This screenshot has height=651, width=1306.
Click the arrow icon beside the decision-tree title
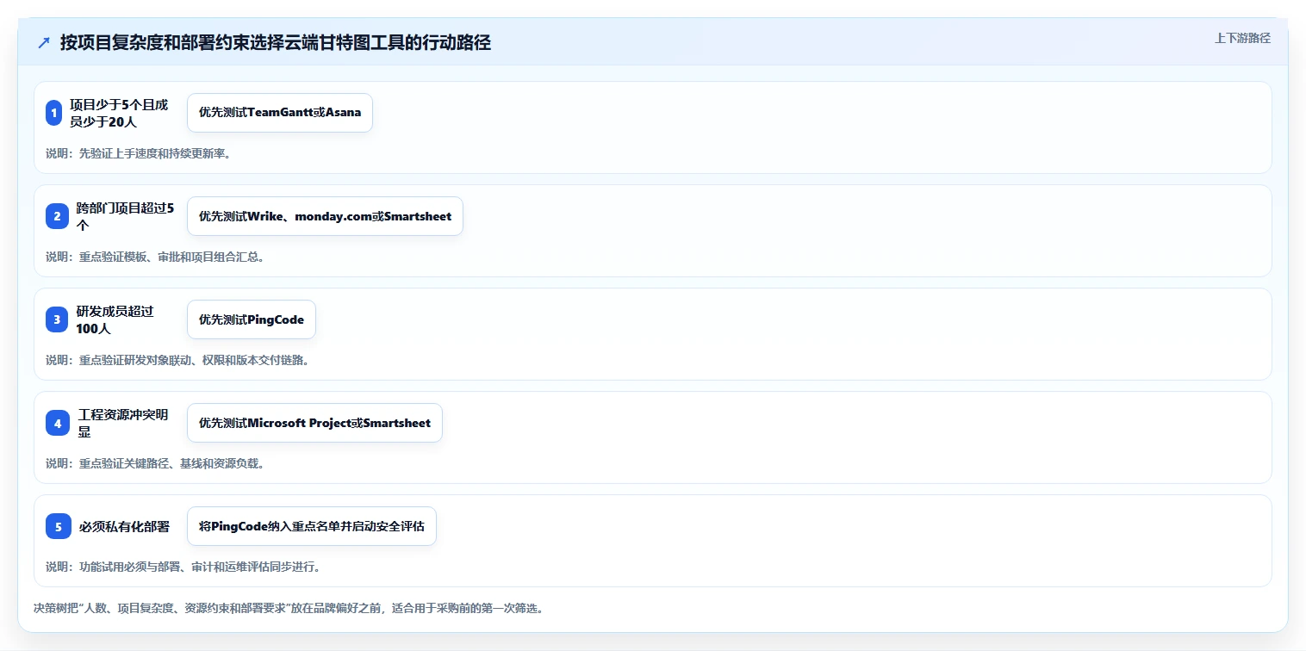click(x=44, y=43)
